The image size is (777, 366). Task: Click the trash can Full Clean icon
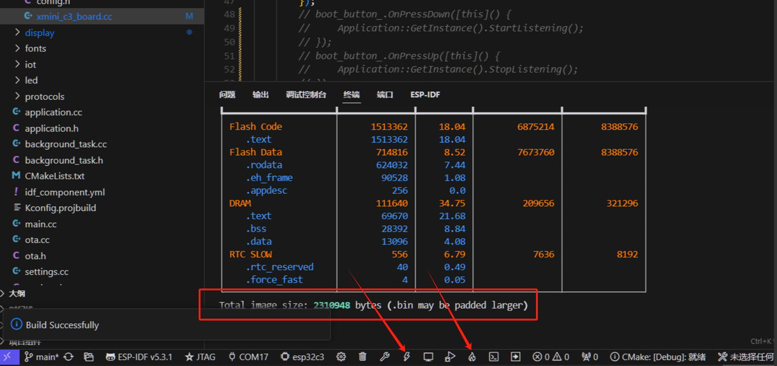[362, 357]
